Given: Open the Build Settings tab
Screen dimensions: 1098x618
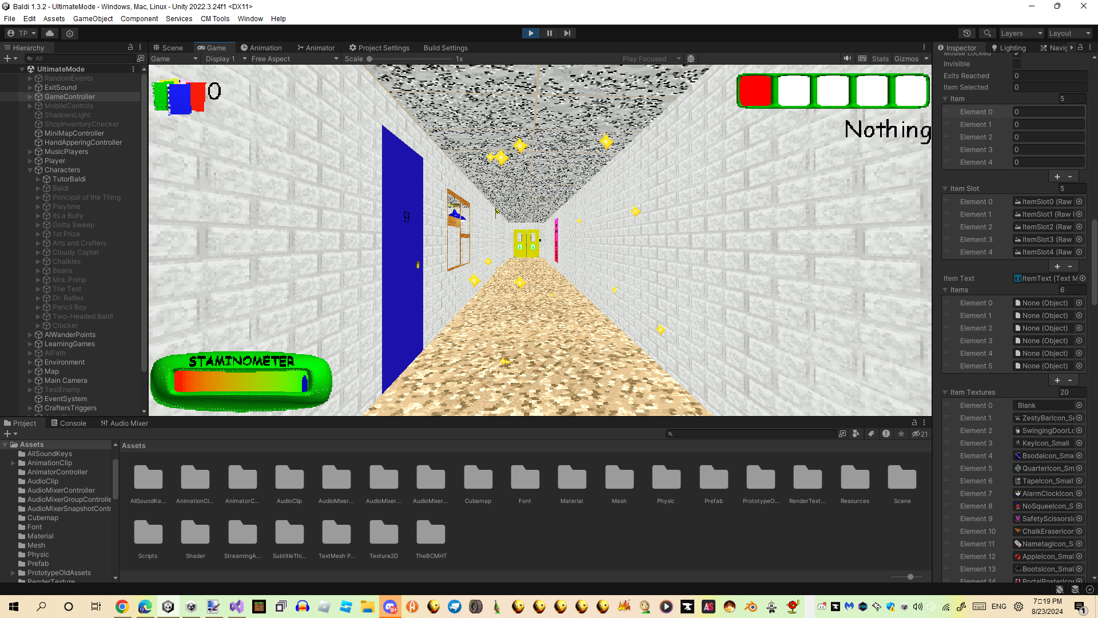Looking at the screenshot, I should tap(445, 47).
